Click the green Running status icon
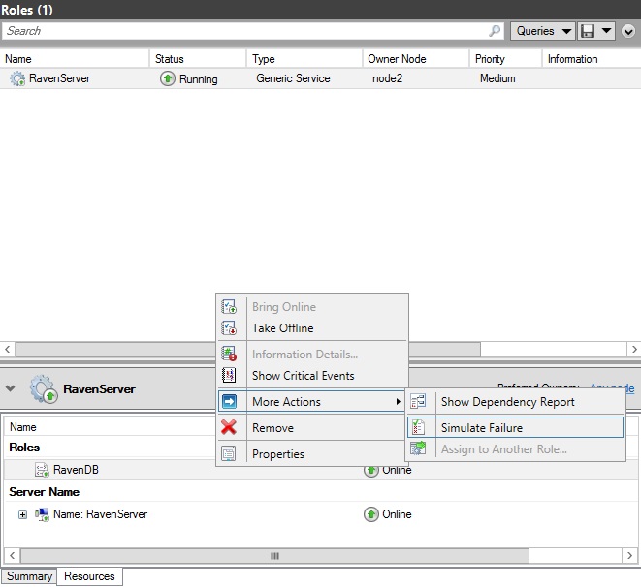Viewport: 641px width, 587px height. tap(167, 78)
